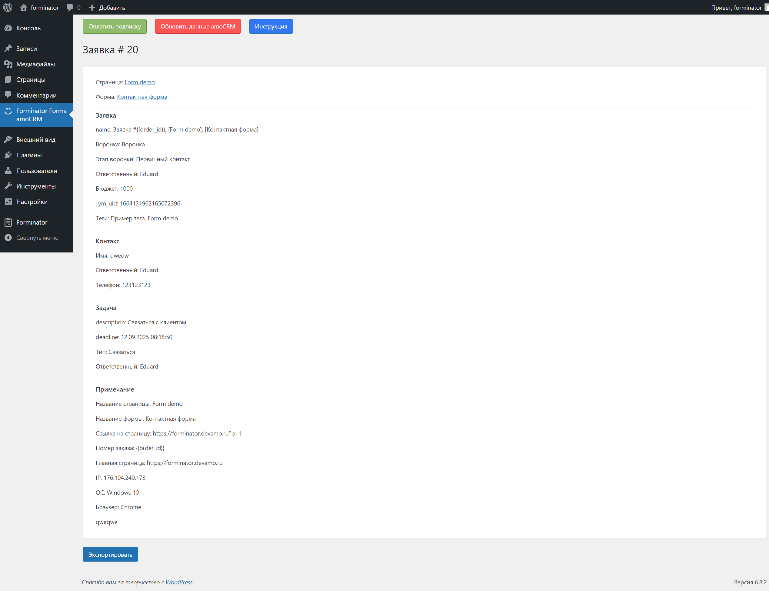
Task: Select Forminator Forms amoCRM menu item
Action: point(36,115)
